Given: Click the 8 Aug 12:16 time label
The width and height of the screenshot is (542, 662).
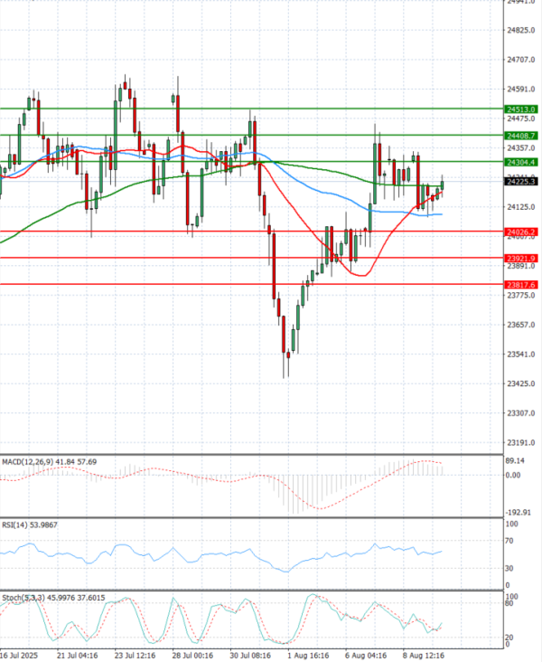Looking at the screenshot, I should [x=424, y=656].
